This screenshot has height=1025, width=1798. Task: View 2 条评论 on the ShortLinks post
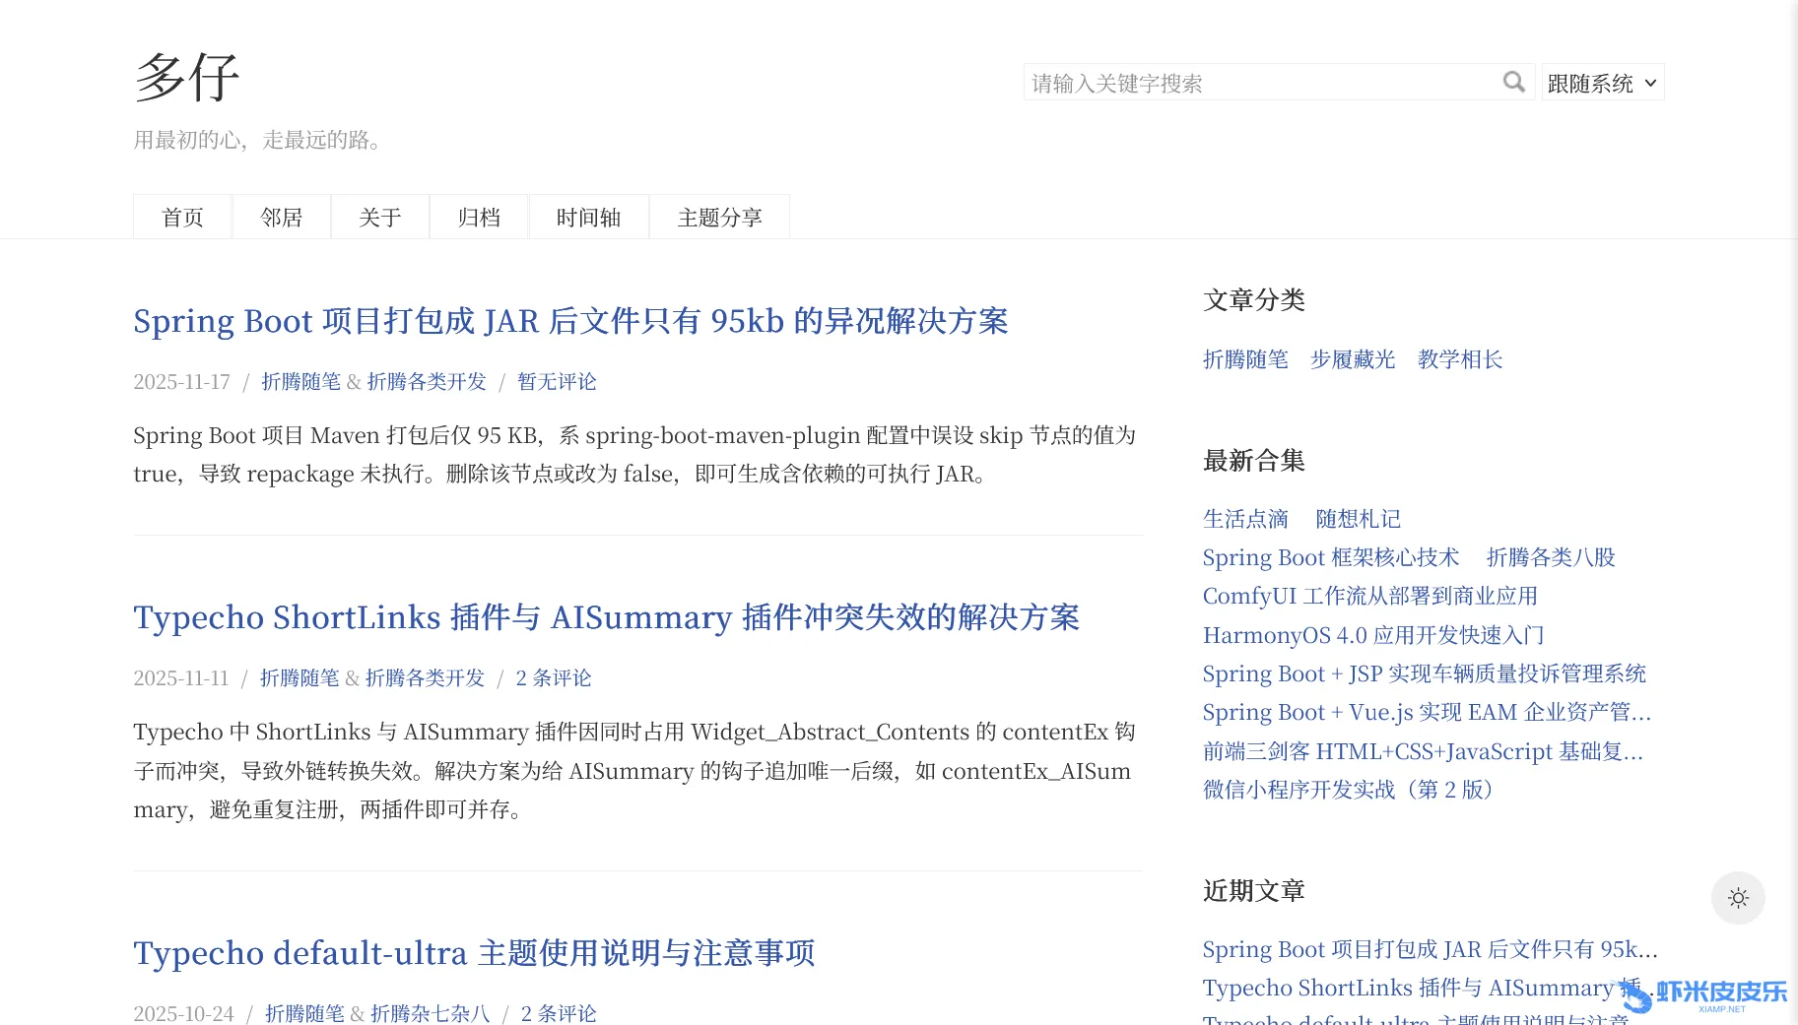click(553, 678)
